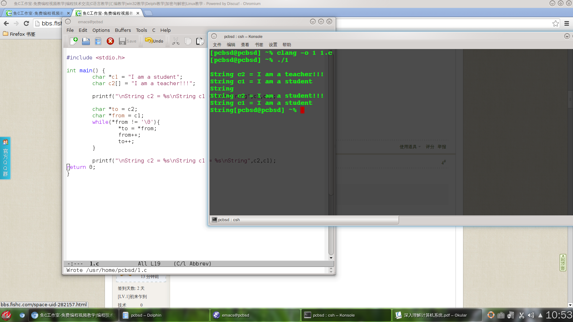Open Emacs Help menu
Screen dimensions: 573x322
(165, 30)
